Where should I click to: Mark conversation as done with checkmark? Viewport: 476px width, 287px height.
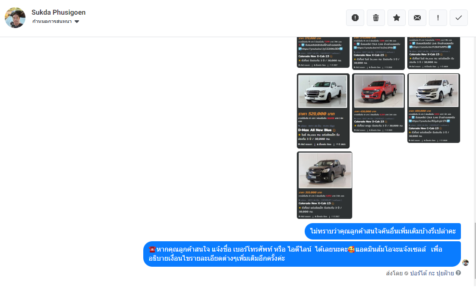[458, 18]
